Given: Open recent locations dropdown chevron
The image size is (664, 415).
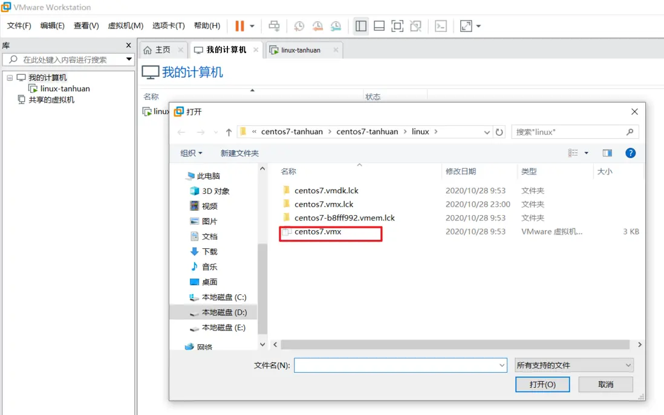Looking at the screenshot, I should 216,132.
